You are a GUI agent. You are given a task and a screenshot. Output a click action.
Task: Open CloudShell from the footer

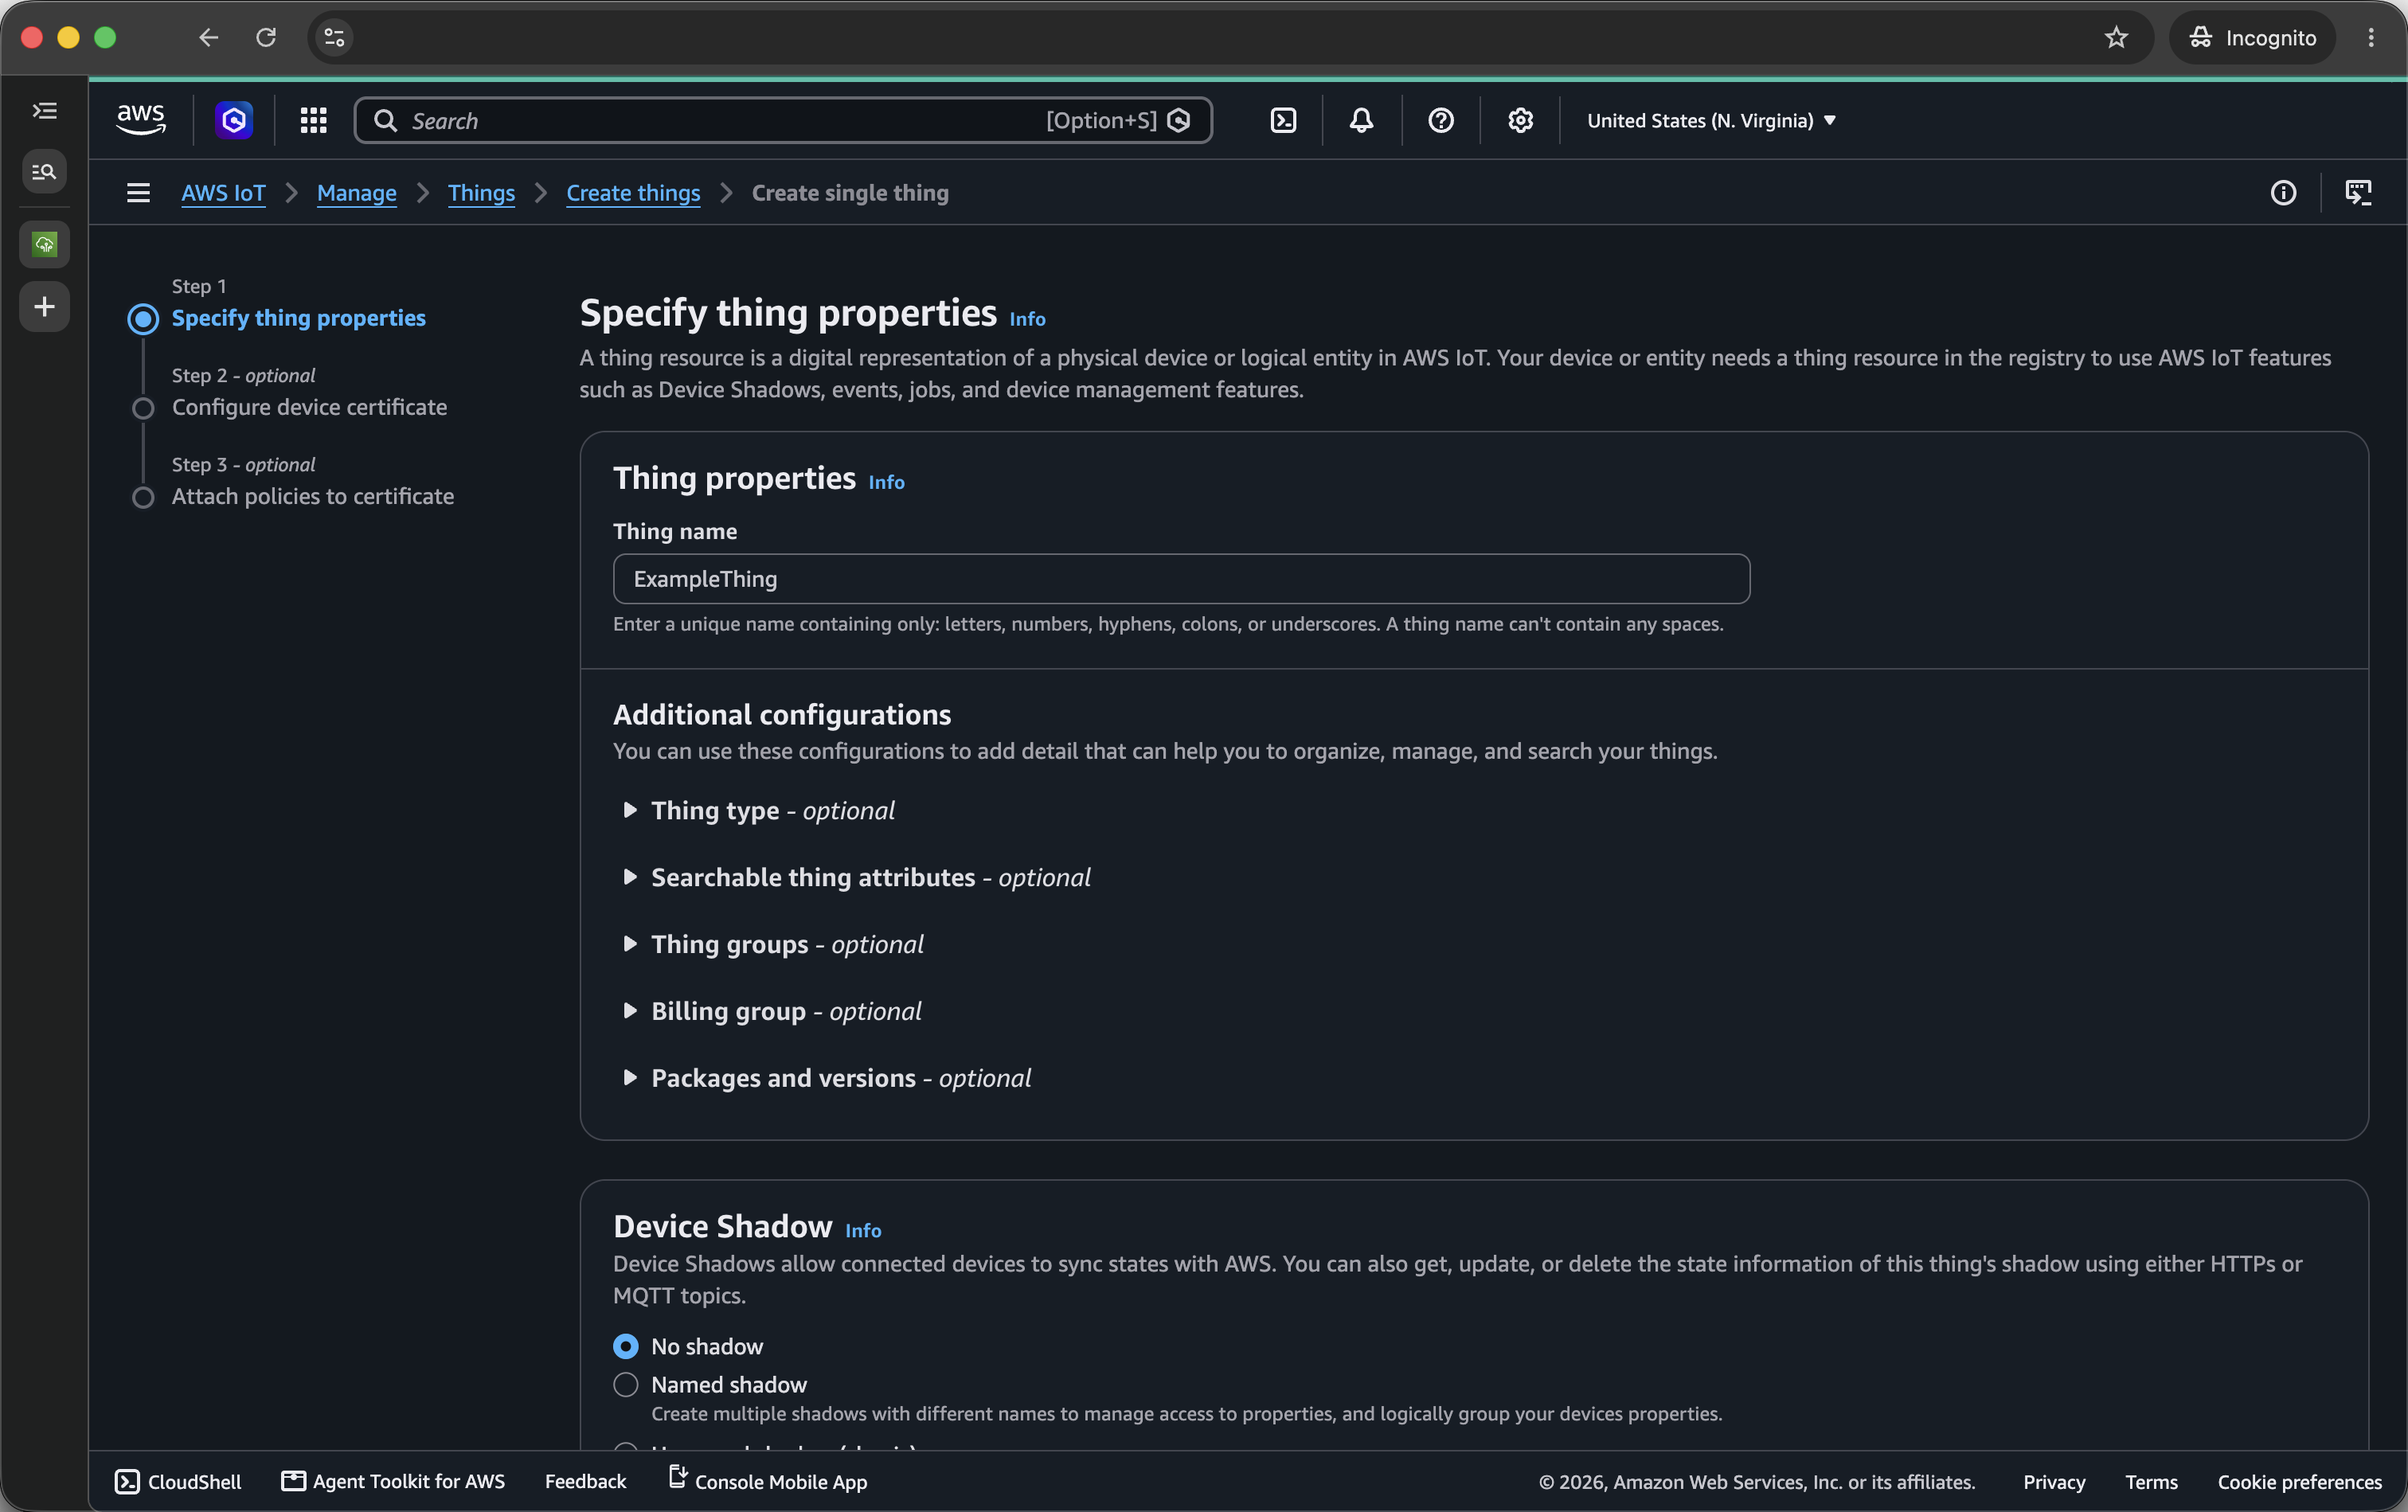point(178,1481)
